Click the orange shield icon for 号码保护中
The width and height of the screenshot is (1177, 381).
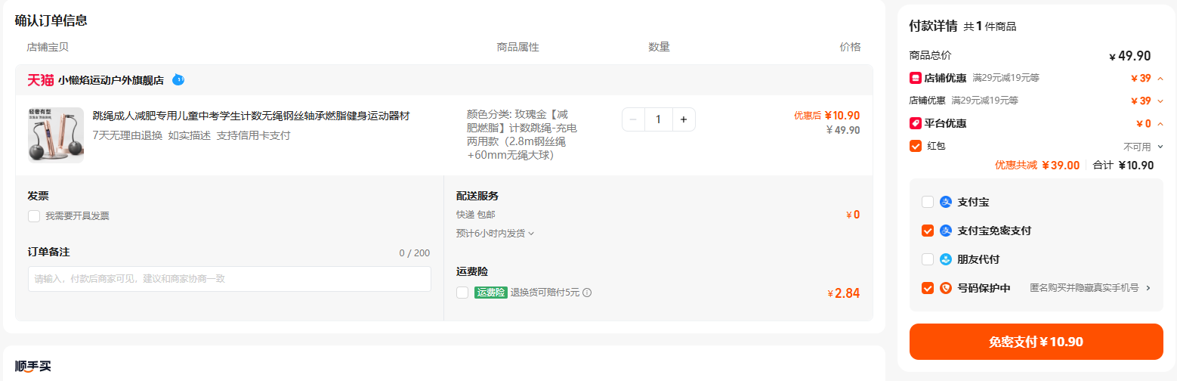coord(946,288)
